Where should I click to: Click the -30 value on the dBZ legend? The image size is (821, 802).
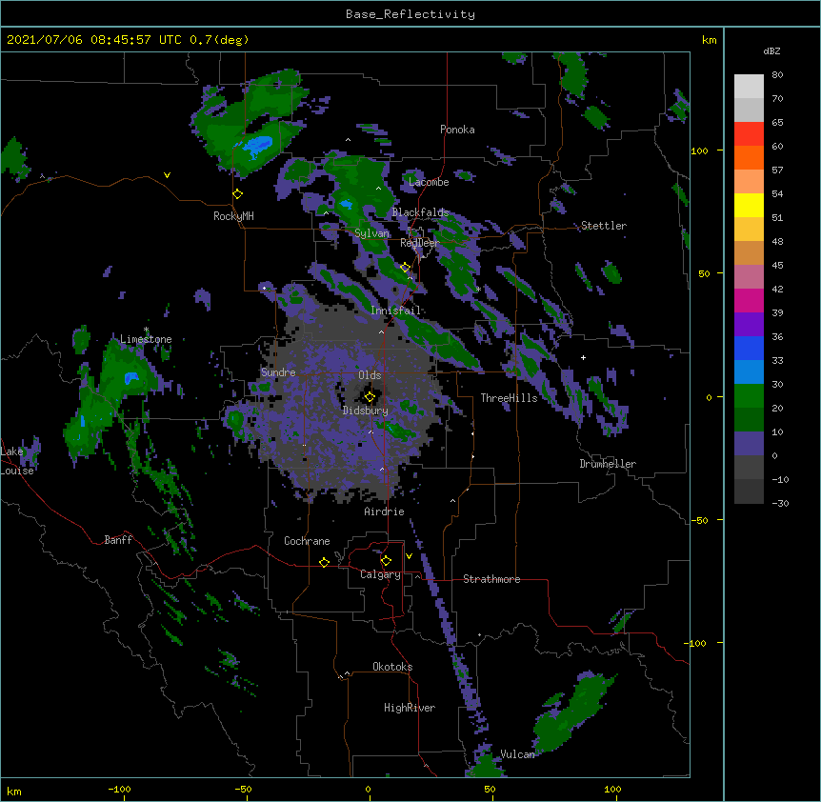click(780, 503)
